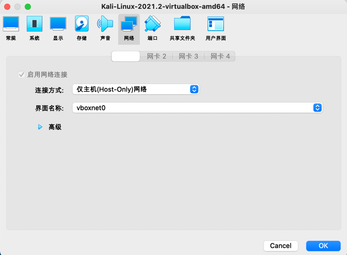Switch to the 网卡 2 tab
Screen dimensions: 347x255
point(156,56)
